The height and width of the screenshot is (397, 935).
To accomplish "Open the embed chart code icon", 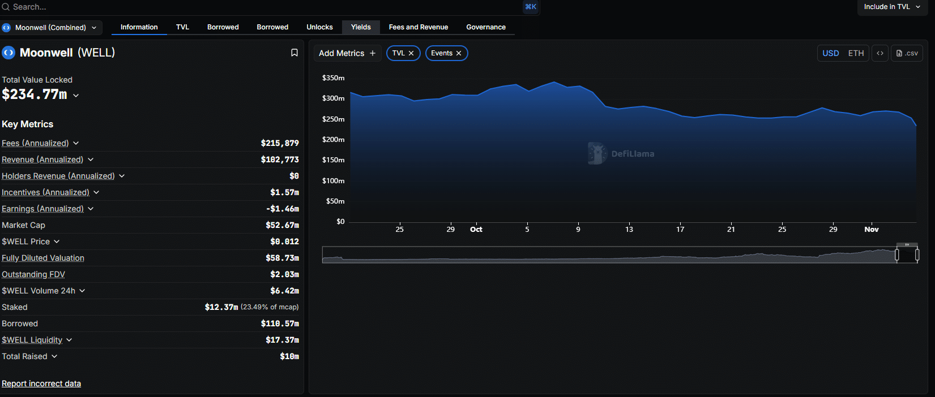I will (880, 53).
